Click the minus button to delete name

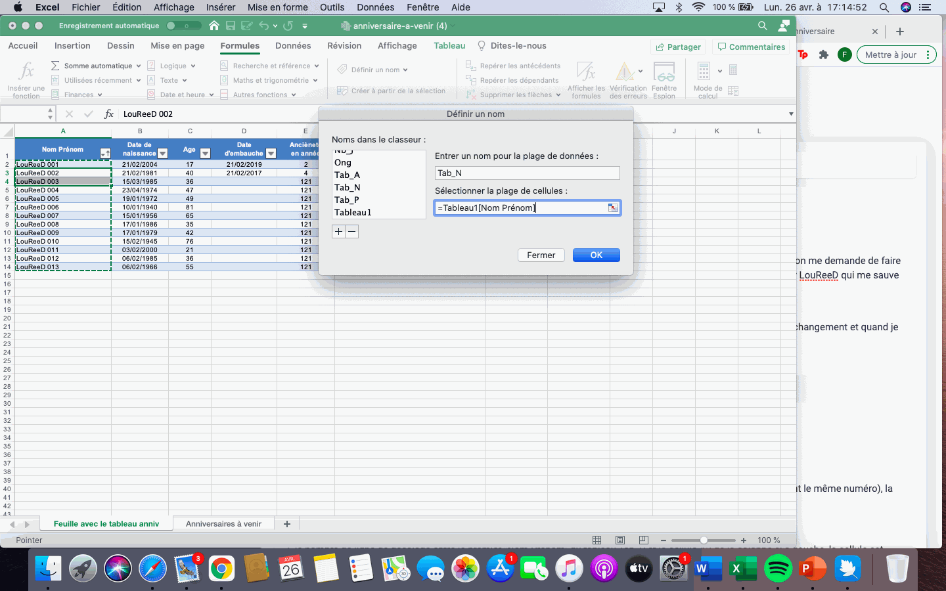pyautogui.click(x=352, y=232)
